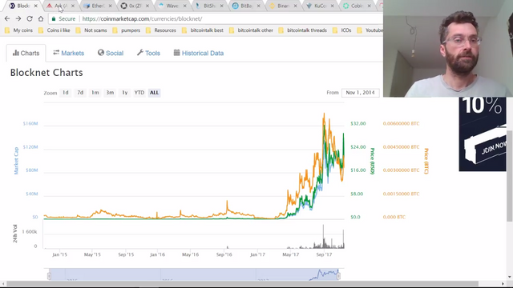Grab the right range navigator handle

click(x=338, y=276)
